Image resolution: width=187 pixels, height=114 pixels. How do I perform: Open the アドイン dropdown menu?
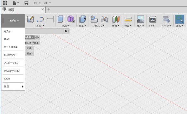point(166,26)
